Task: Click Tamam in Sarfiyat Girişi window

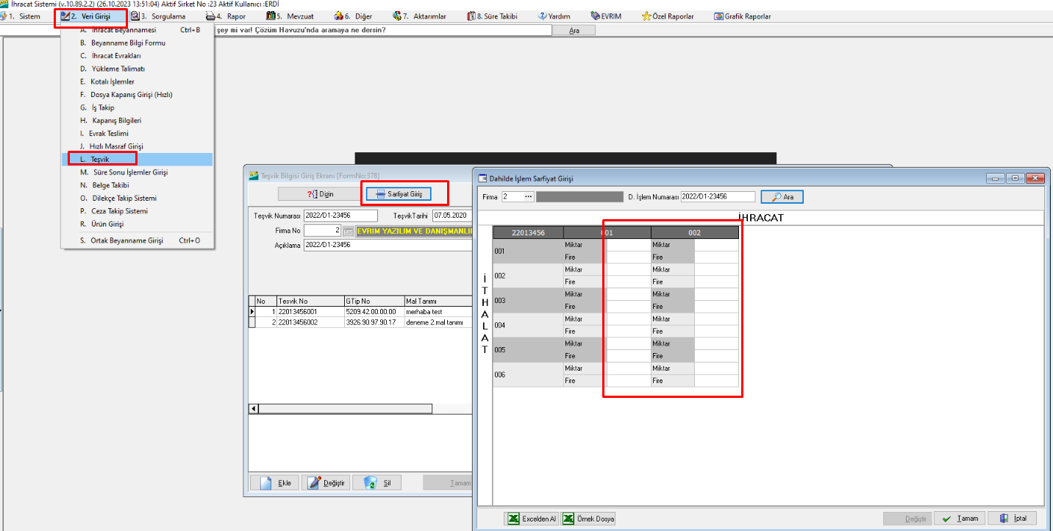Action: (960, 518)
